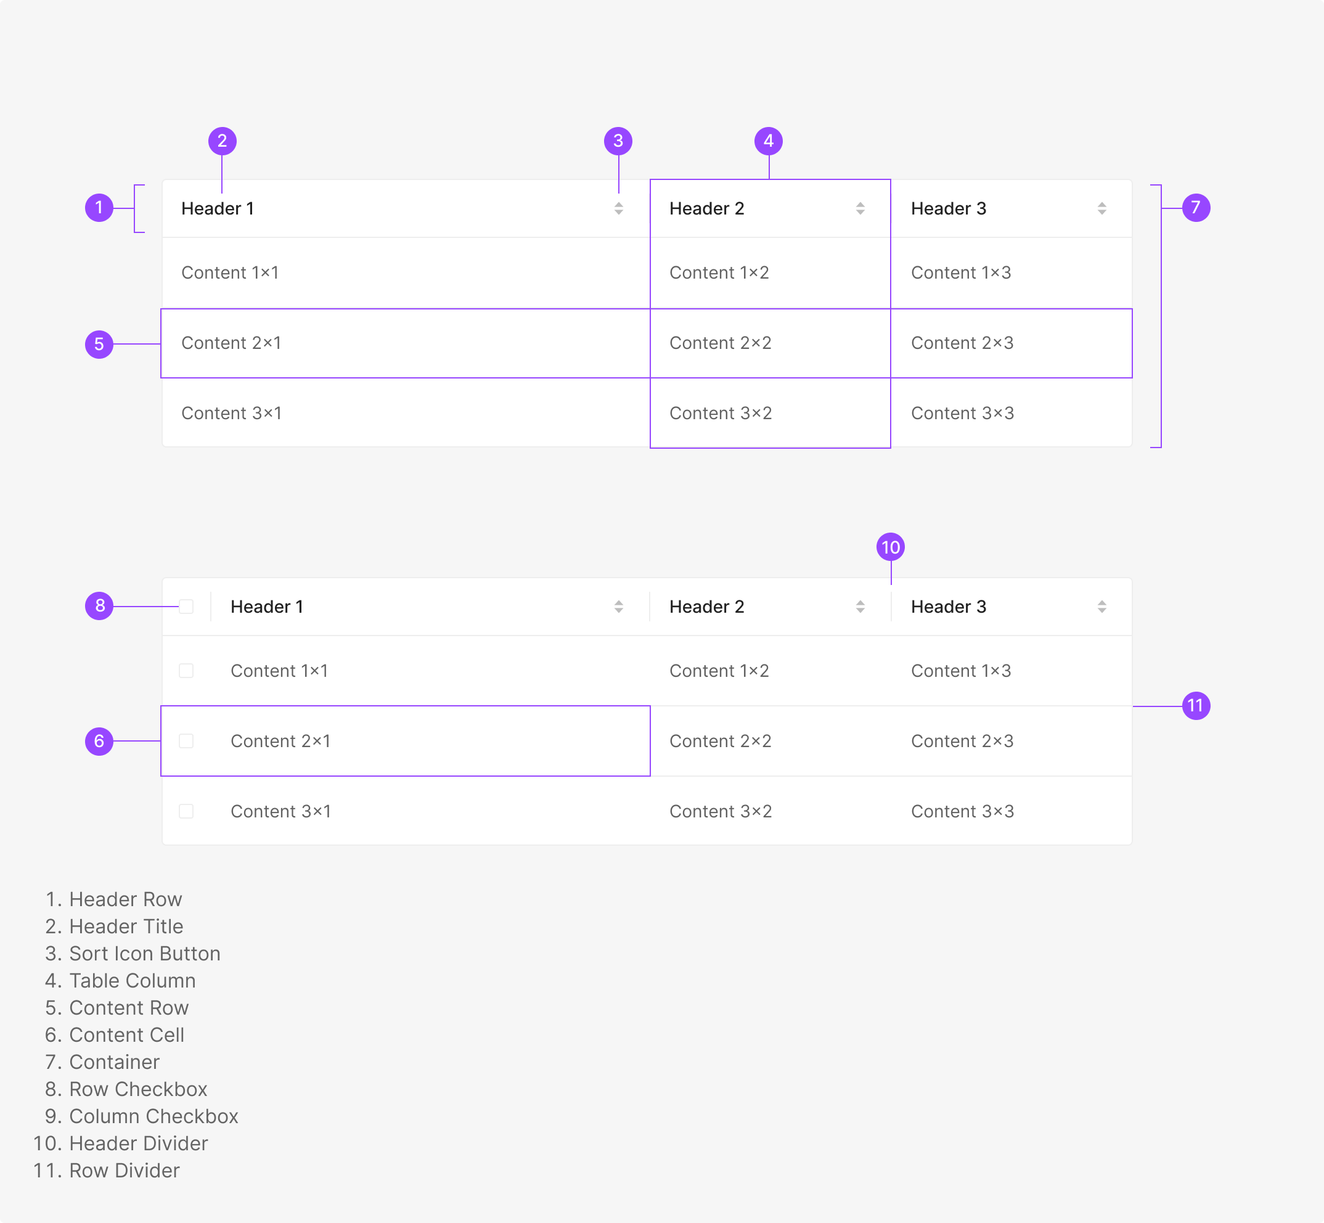Check the checkbox beside Content 2×1
Image resolution: width=1324 pixels, height=1223 pixels.
click(x=187, y=741)
